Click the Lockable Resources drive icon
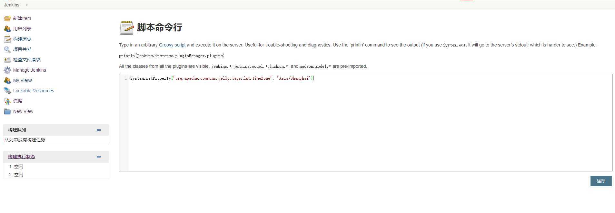 coord(7,91)
